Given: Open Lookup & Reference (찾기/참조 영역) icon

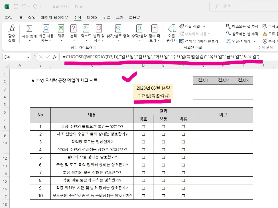Looking at the screenshot, I should pyautogui.click(x=118, y=28).
